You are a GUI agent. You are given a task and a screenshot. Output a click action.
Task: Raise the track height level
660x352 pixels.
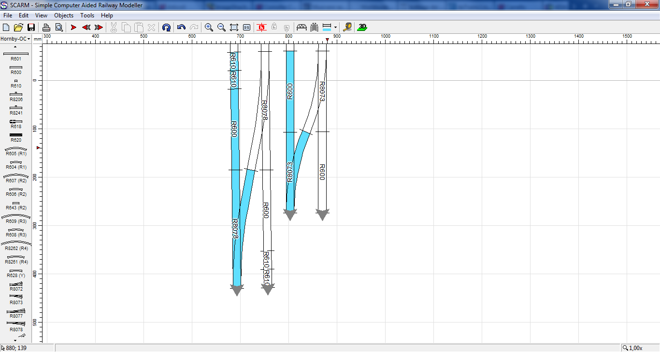274,28
